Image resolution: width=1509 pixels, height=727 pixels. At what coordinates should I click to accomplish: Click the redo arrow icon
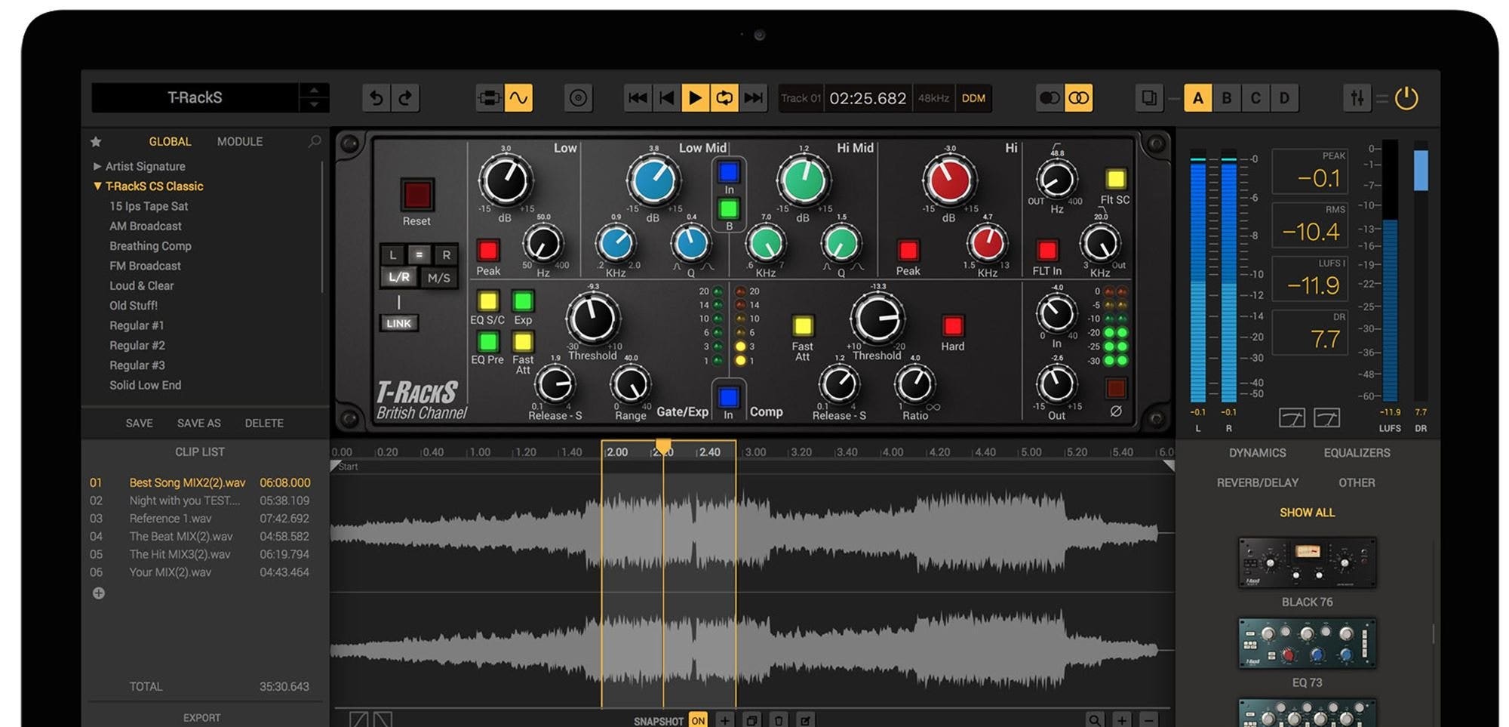click(405, 98)
